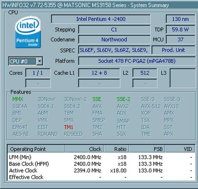Select the Base Clock (HFM) row
Image resolution: width=198 pixels, height=189 pixels.
tap(101, 164)
